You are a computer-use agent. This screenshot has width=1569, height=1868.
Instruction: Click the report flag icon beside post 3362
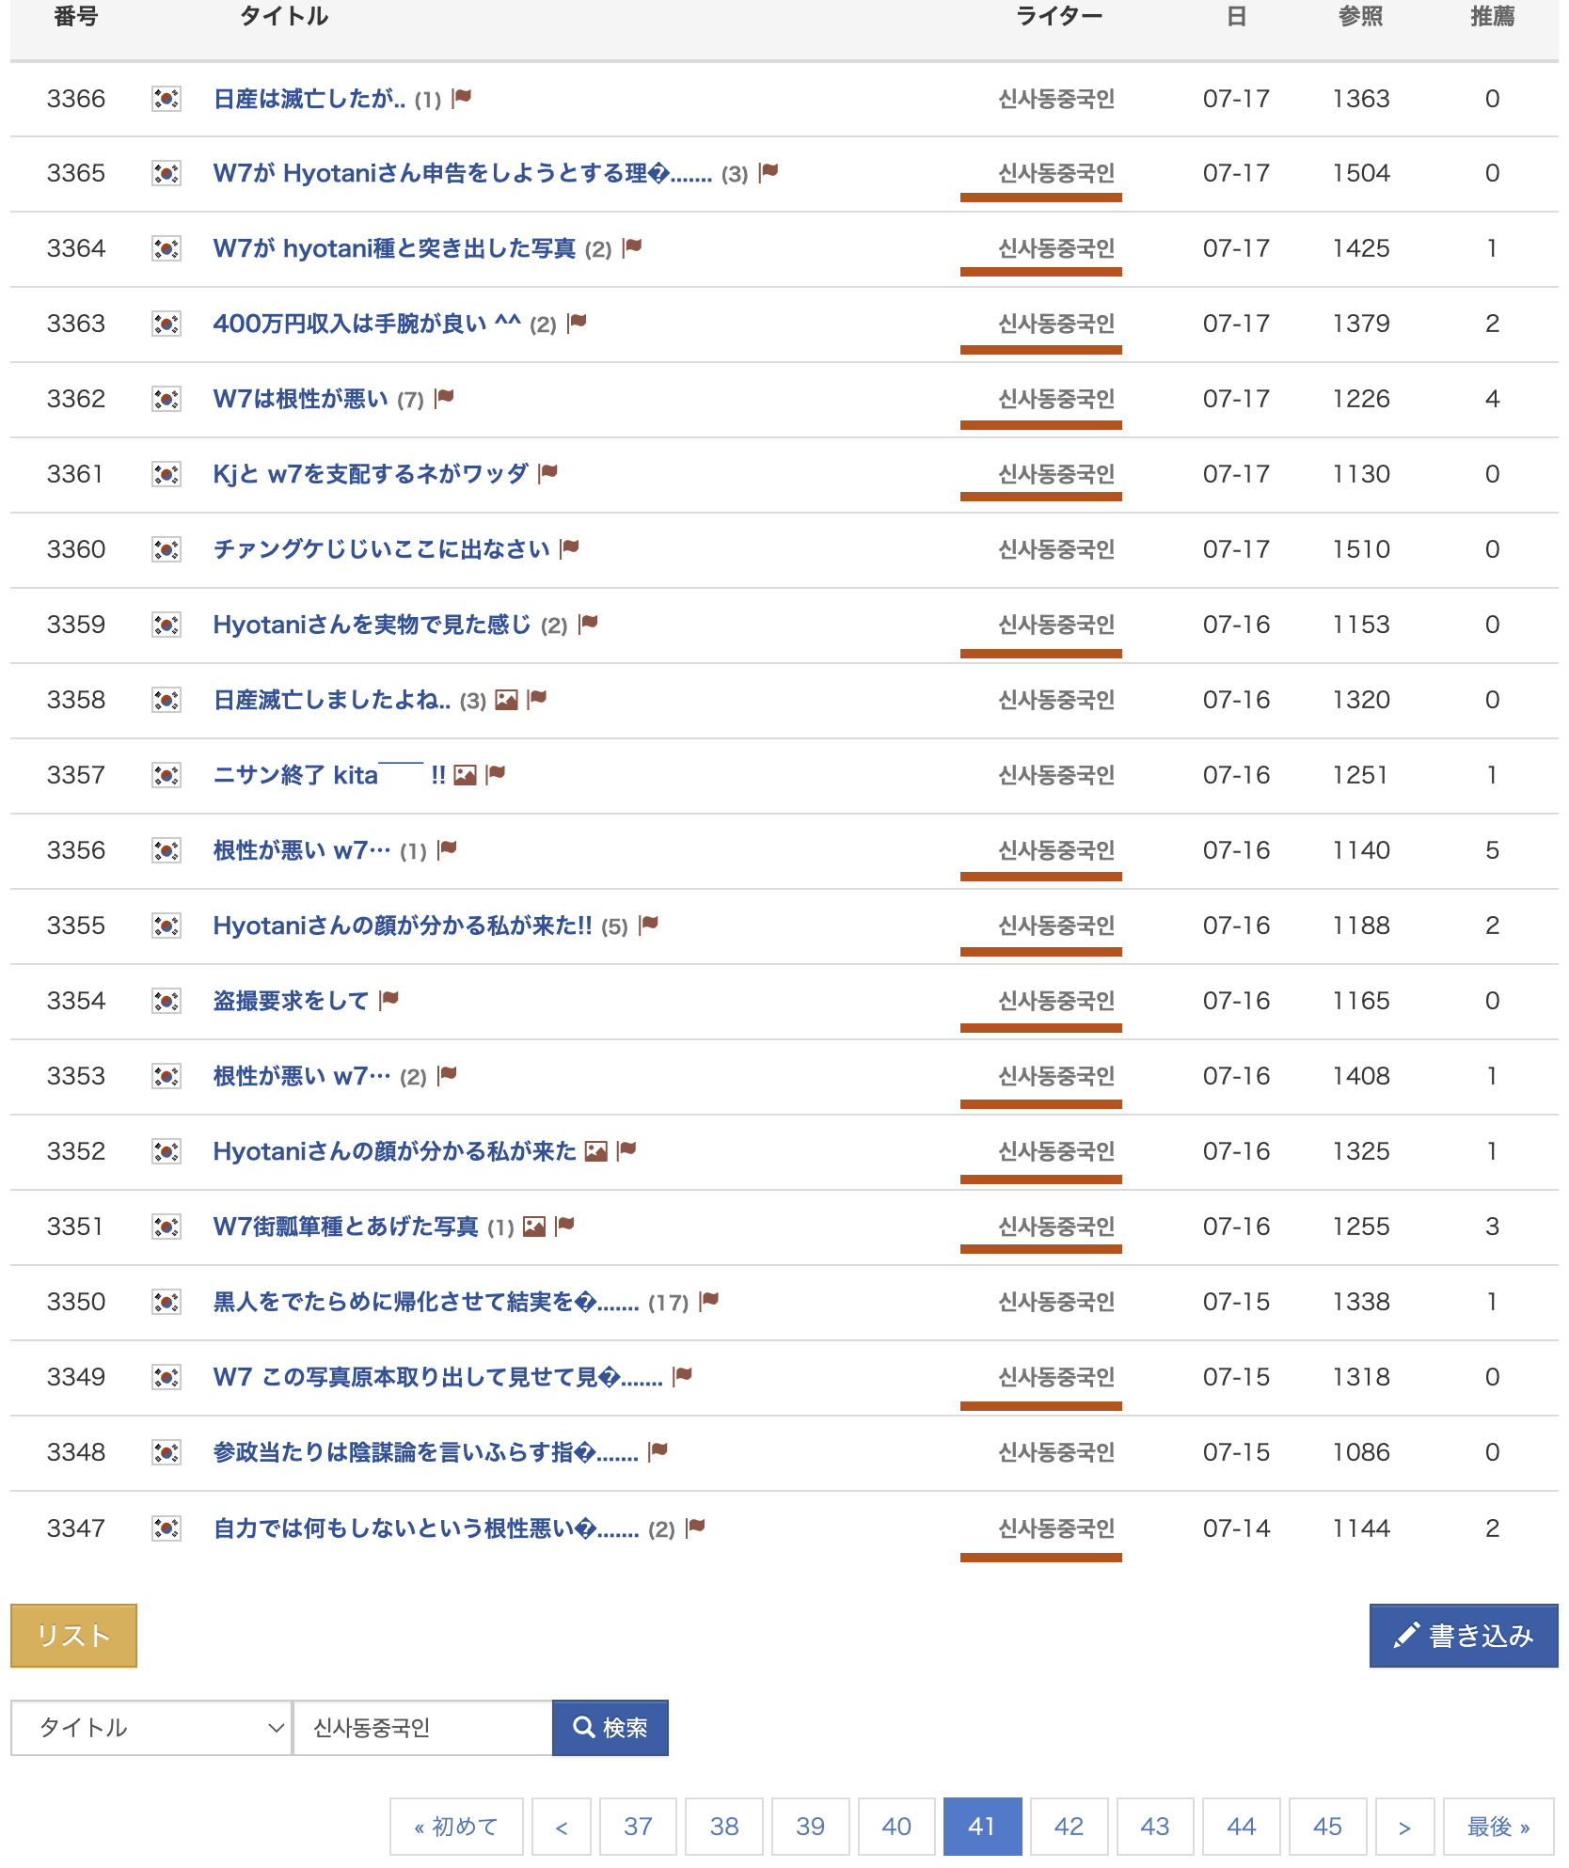coord(445,399)
